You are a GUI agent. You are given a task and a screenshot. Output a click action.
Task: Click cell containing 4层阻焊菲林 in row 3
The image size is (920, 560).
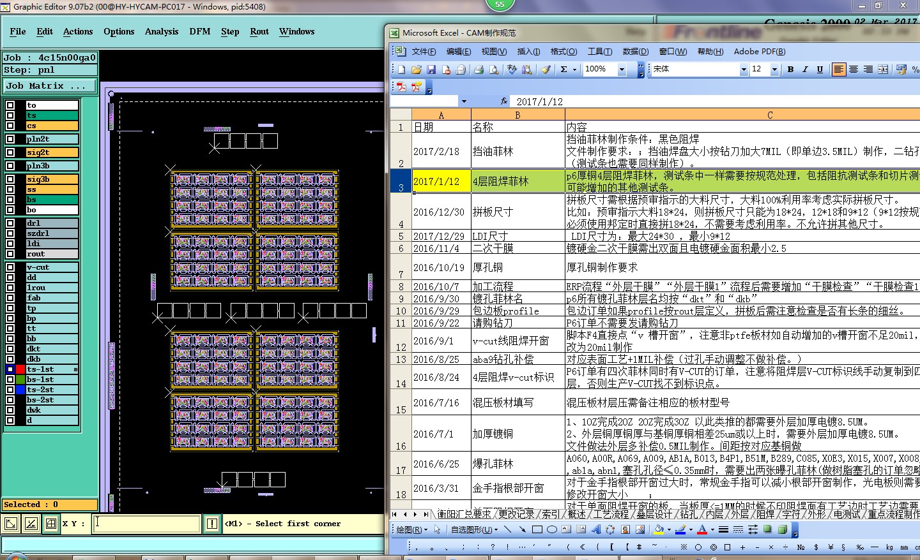(x=517, y=181)
